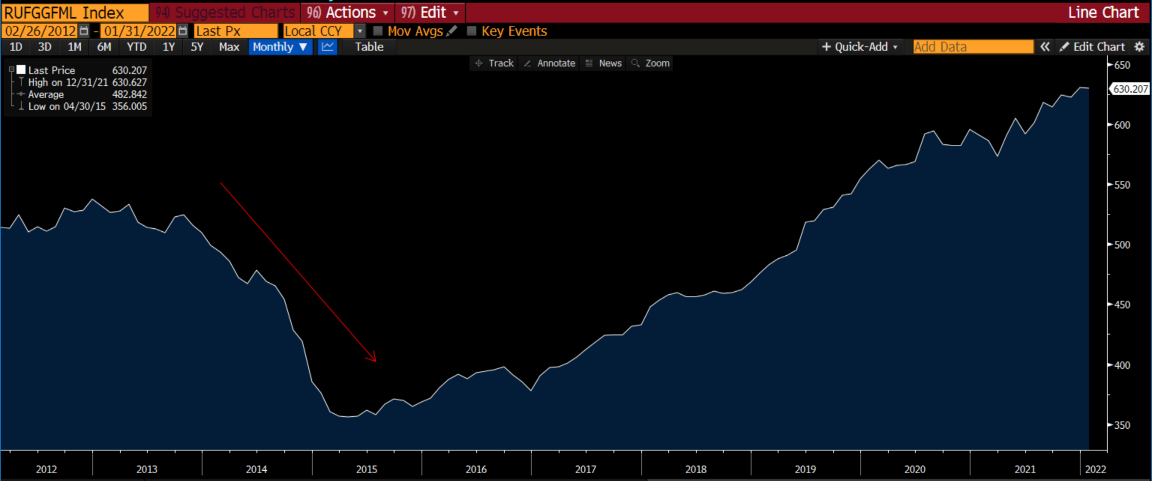Screen dimensions: 1152x481
Task: Click the 2020 x-axis year label
Action: 914,469
